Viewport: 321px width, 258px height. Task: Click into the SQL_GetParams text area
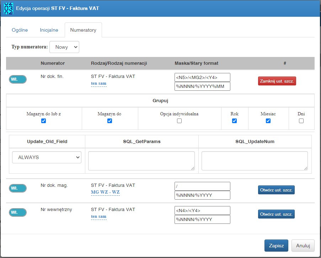click(x=141, y=161)
